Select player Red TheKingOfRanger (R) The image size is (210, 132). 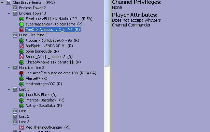47,127
